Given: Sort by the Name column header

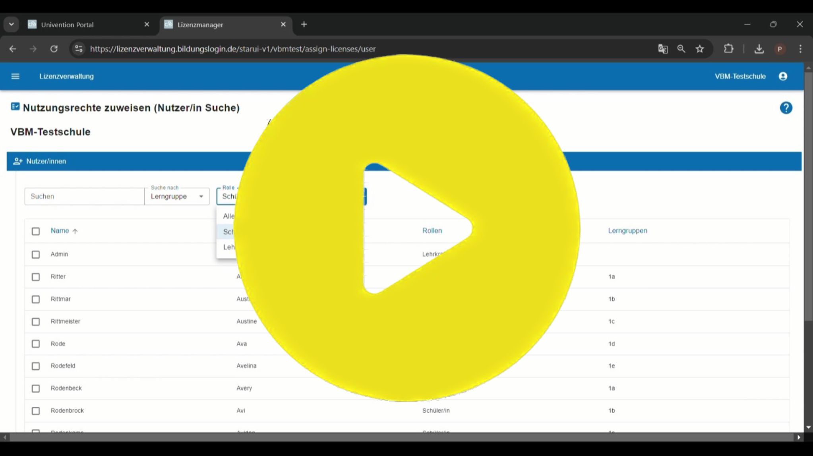Looking at the screenshot, I should pos(60,231).
